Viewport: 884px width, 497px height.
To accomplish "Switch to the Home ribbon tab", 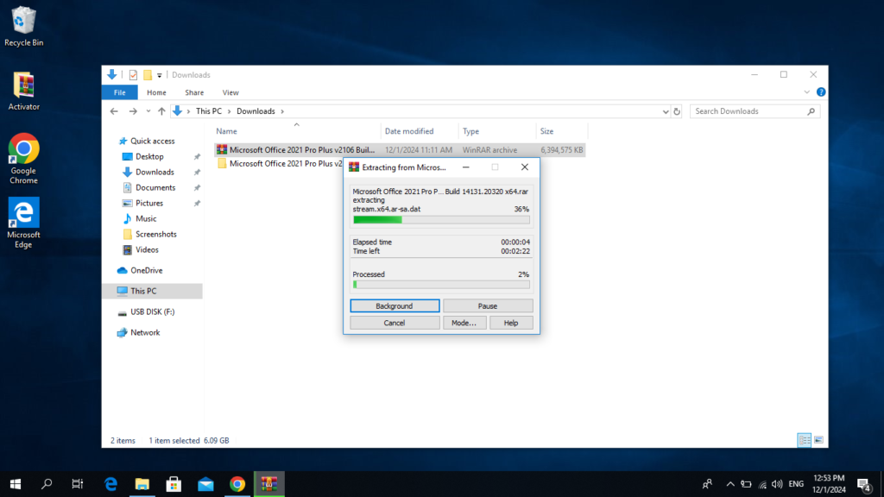I will [156, 92].
